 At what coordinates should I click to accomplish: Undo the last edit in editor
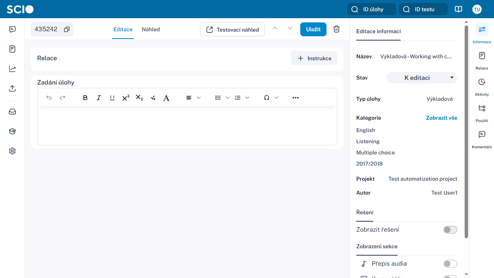pyautogui.click(x=49, y=98)
